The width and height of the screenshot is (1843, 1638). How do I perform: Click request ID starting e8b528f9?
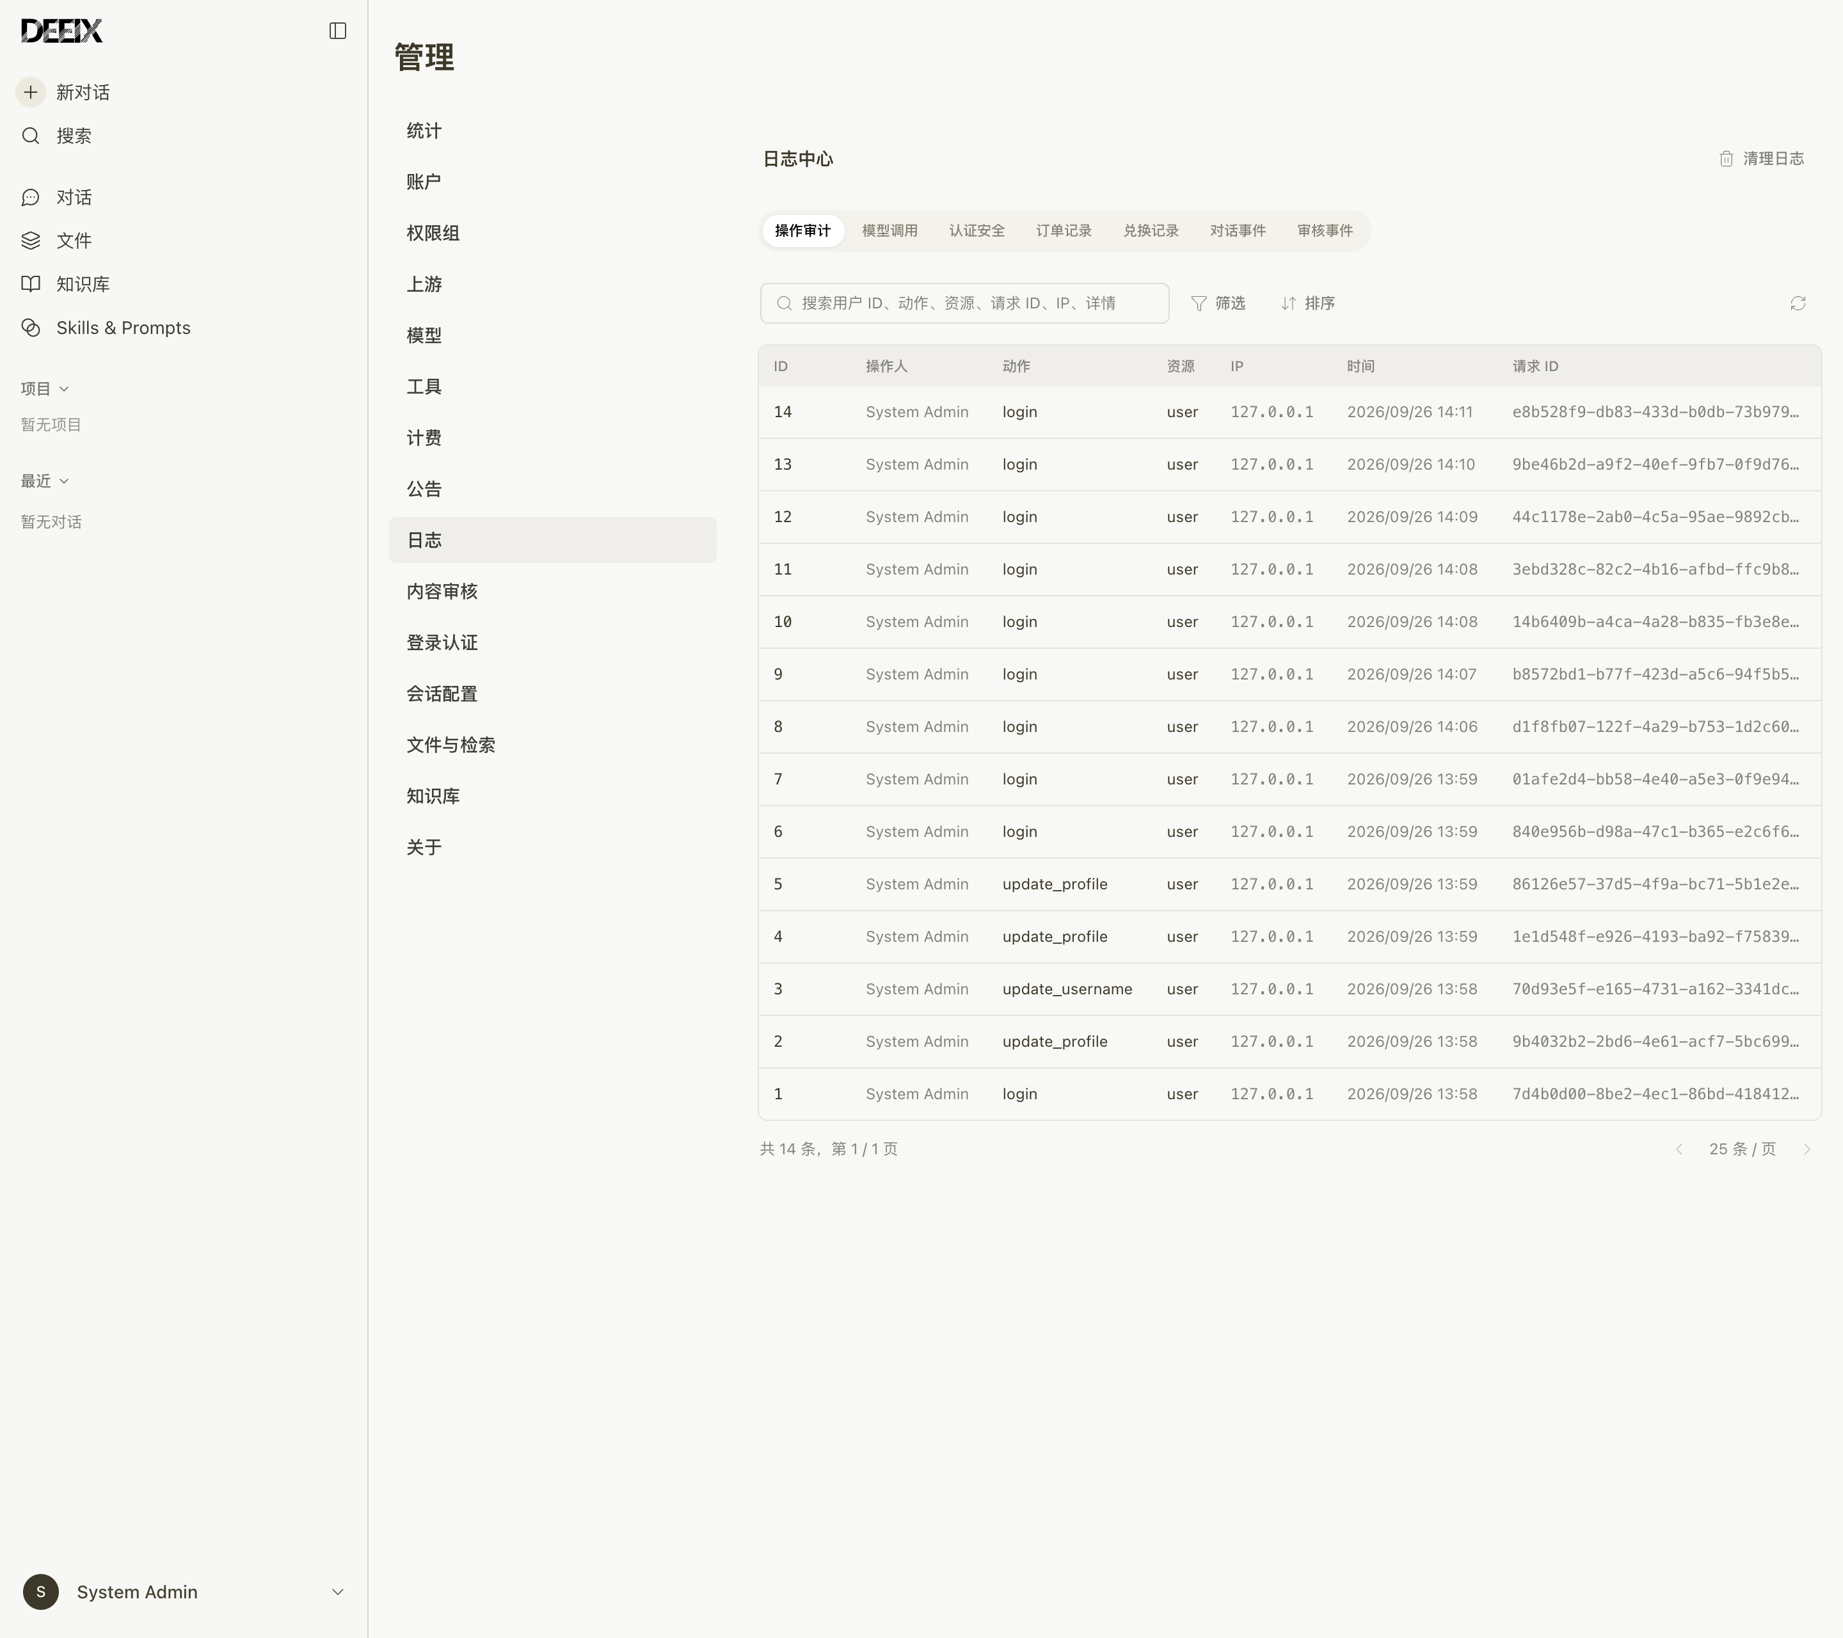click(1656, 412)
